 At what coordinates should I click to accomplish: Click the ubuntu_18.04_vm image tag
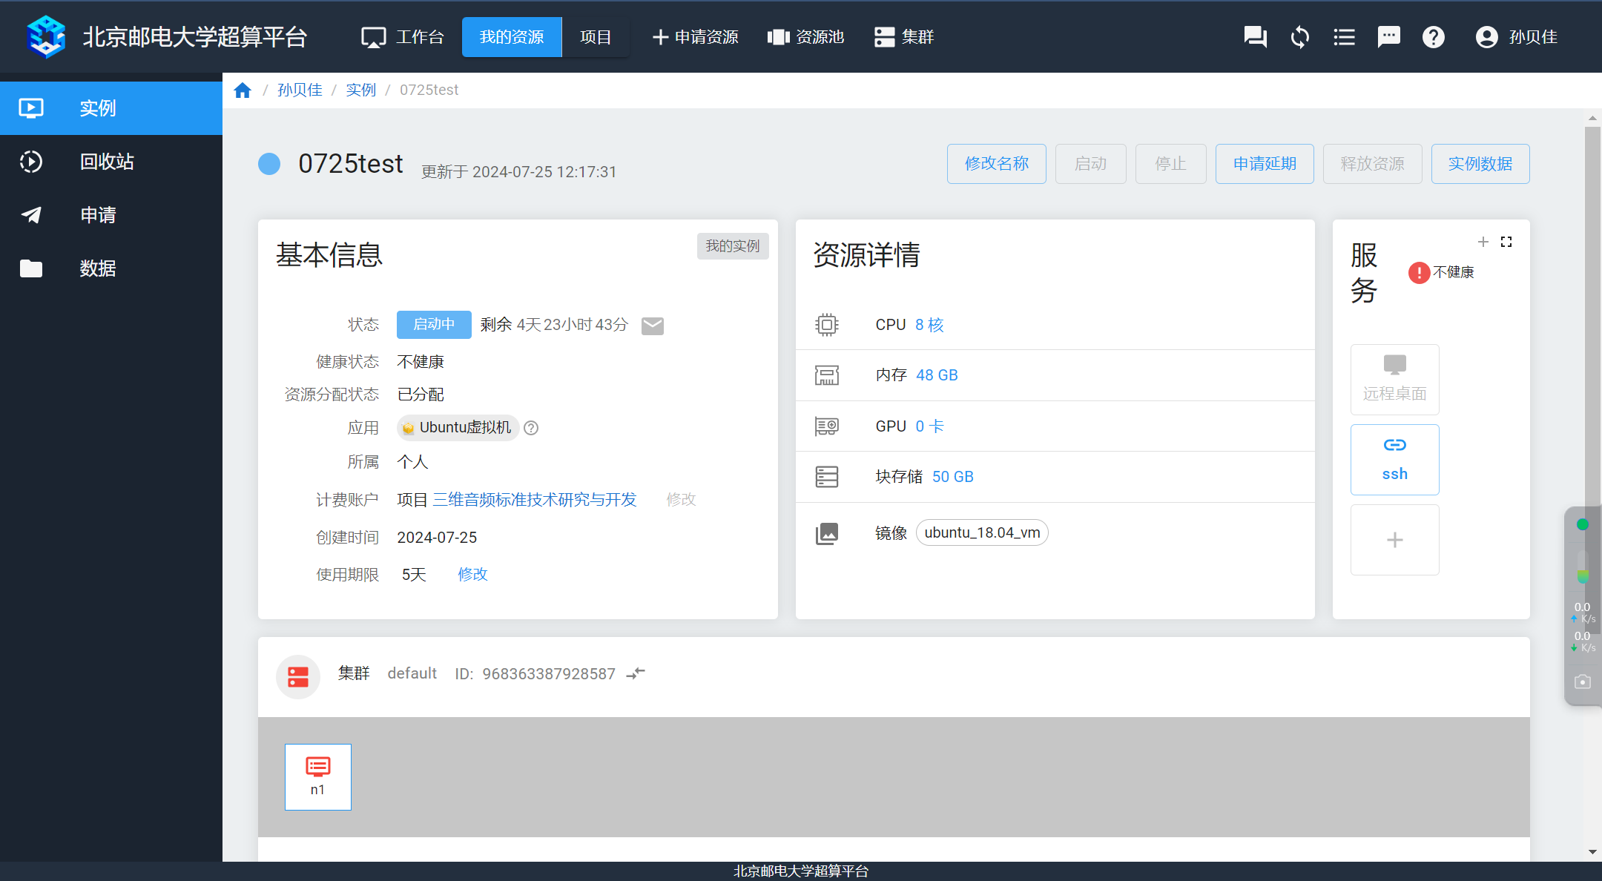pos(982,532)
